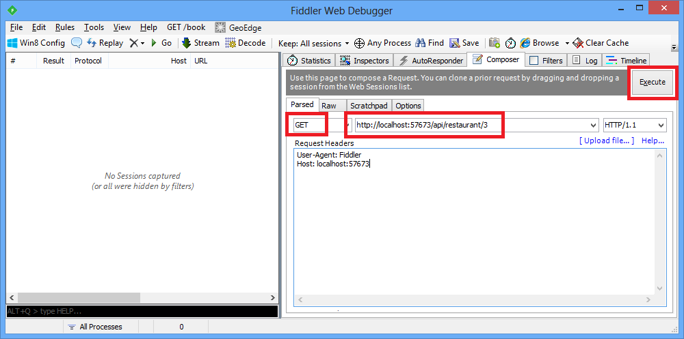Click the Execute button
Screen dimensions: 684x339
653,83
